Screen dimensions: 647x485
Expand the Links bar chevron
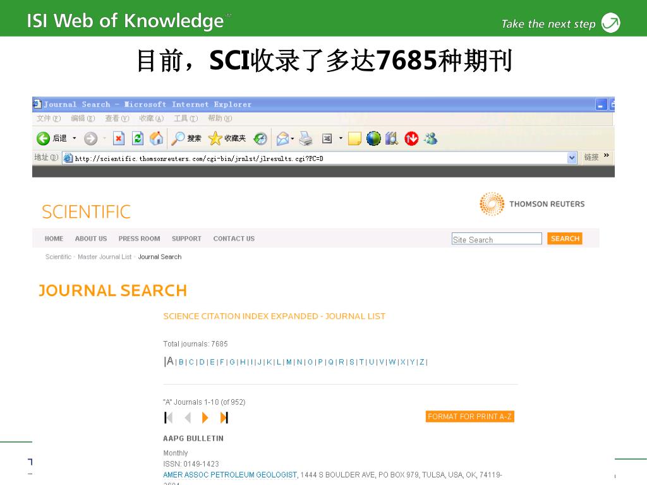click(606, 155)
